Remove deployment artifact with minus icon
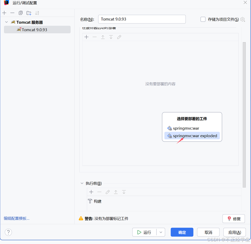 tap(95, 37)
